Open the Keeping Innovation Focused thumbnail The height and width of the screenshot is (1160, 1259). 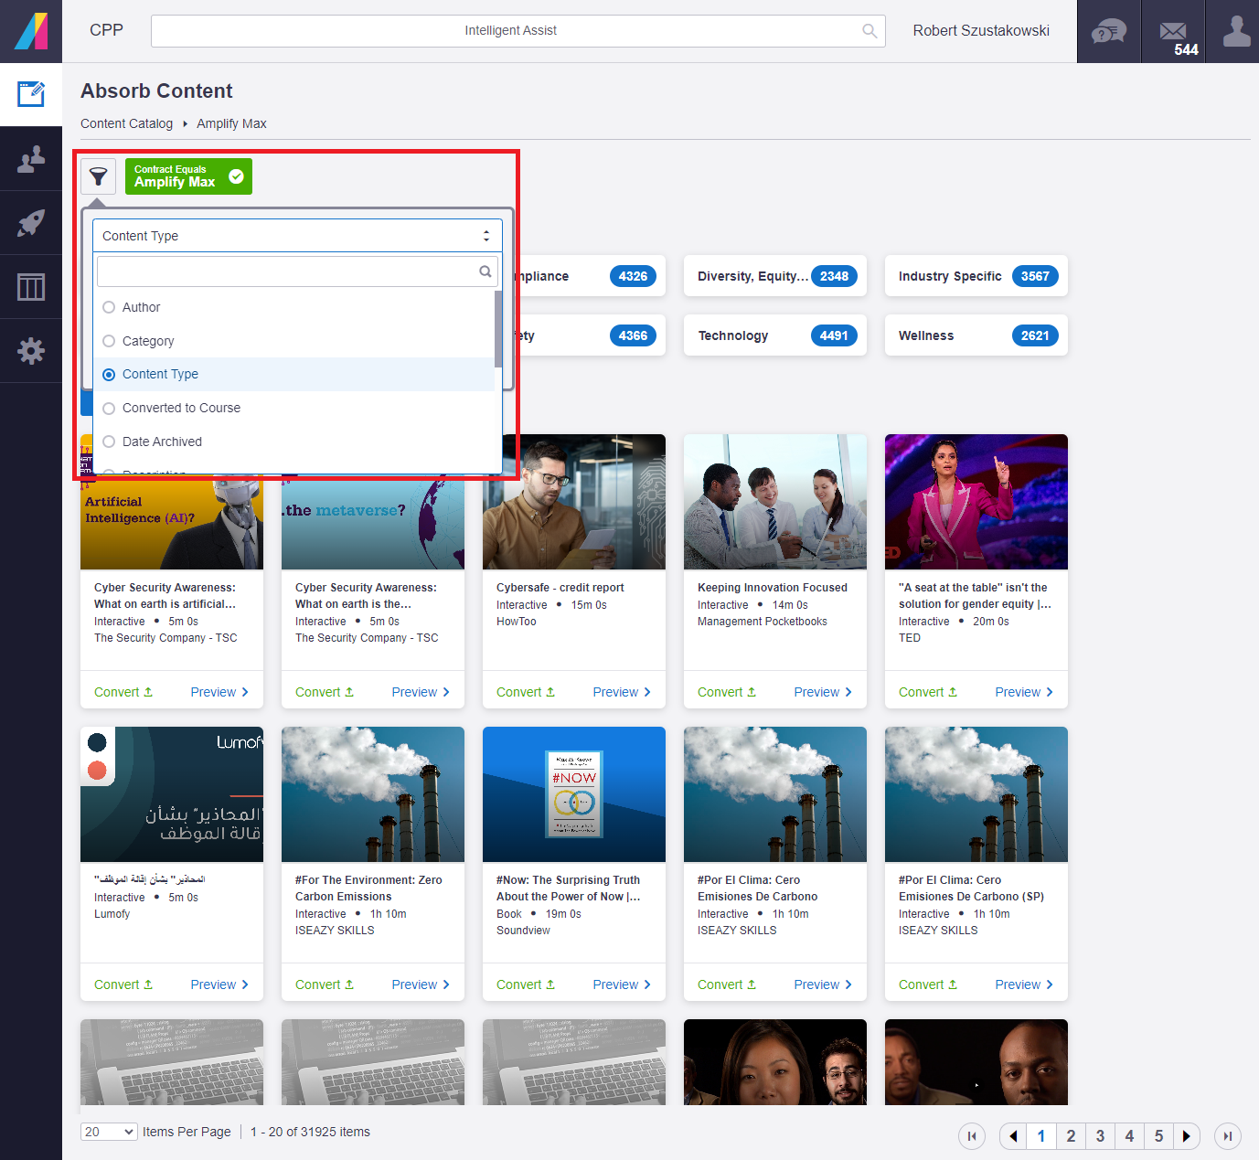click(x=775, y=502)
